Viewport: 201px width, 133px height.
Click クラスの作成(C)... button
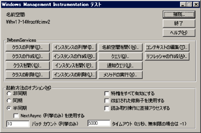(x=28, y=56)
